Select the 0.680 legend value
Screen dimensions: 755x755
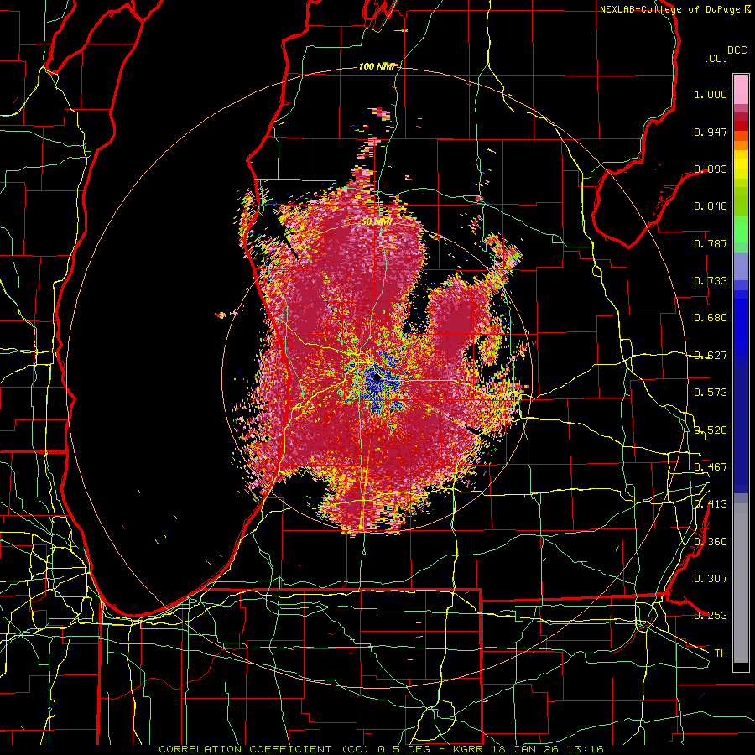711,318
